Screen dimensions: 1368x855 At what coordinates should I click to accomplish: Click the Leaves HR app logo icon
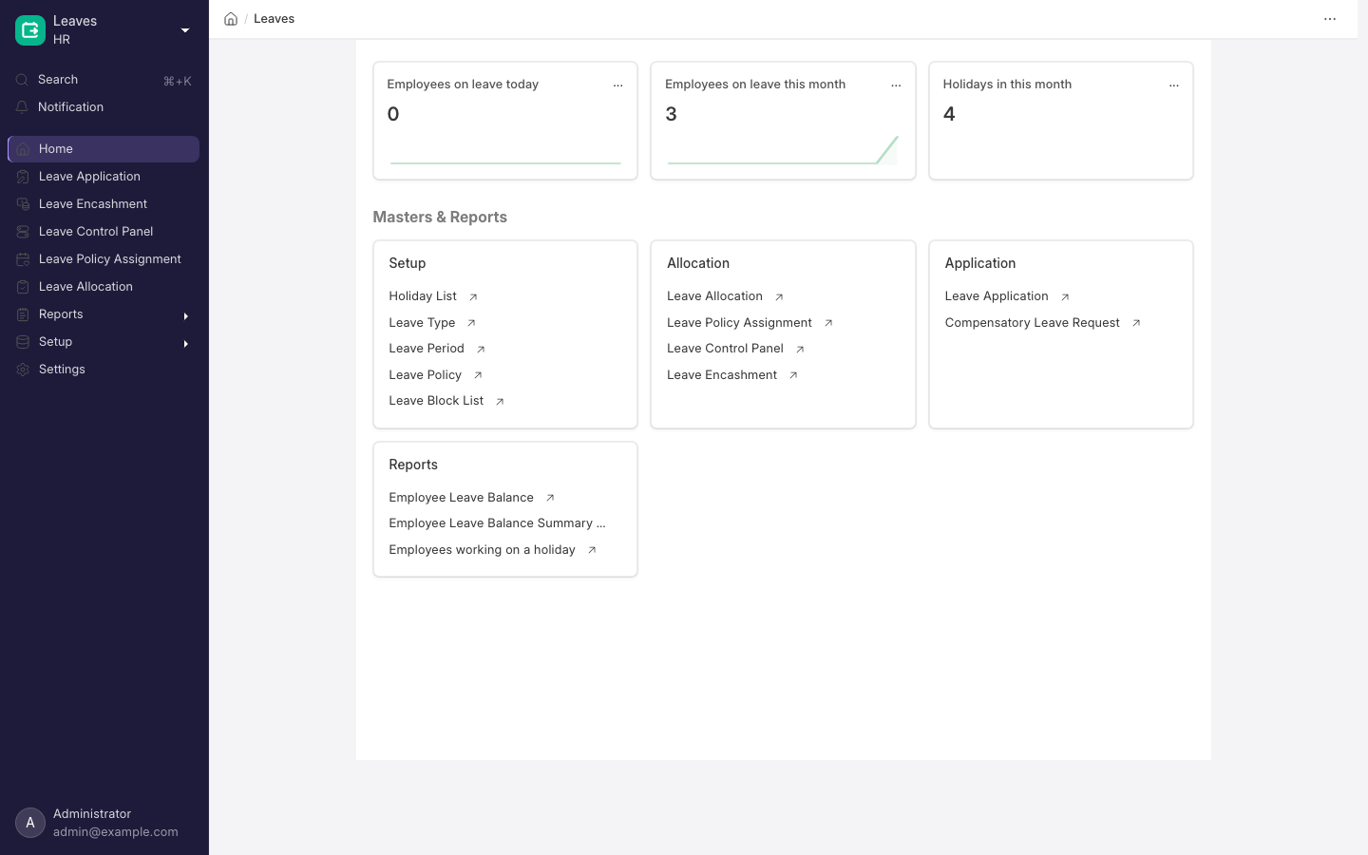(30, 30)
